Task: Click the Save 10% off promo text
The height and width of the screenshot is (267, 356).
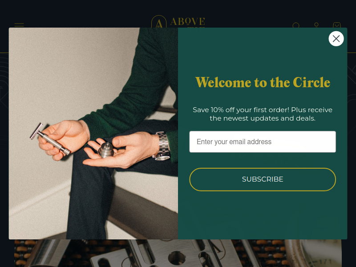Action: [x=263, y=114]
